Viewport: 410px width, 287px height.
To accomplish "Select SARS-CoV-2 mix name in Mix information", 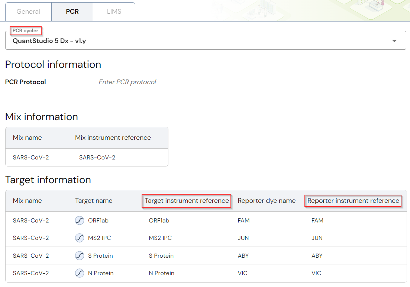I will (31, 158).
